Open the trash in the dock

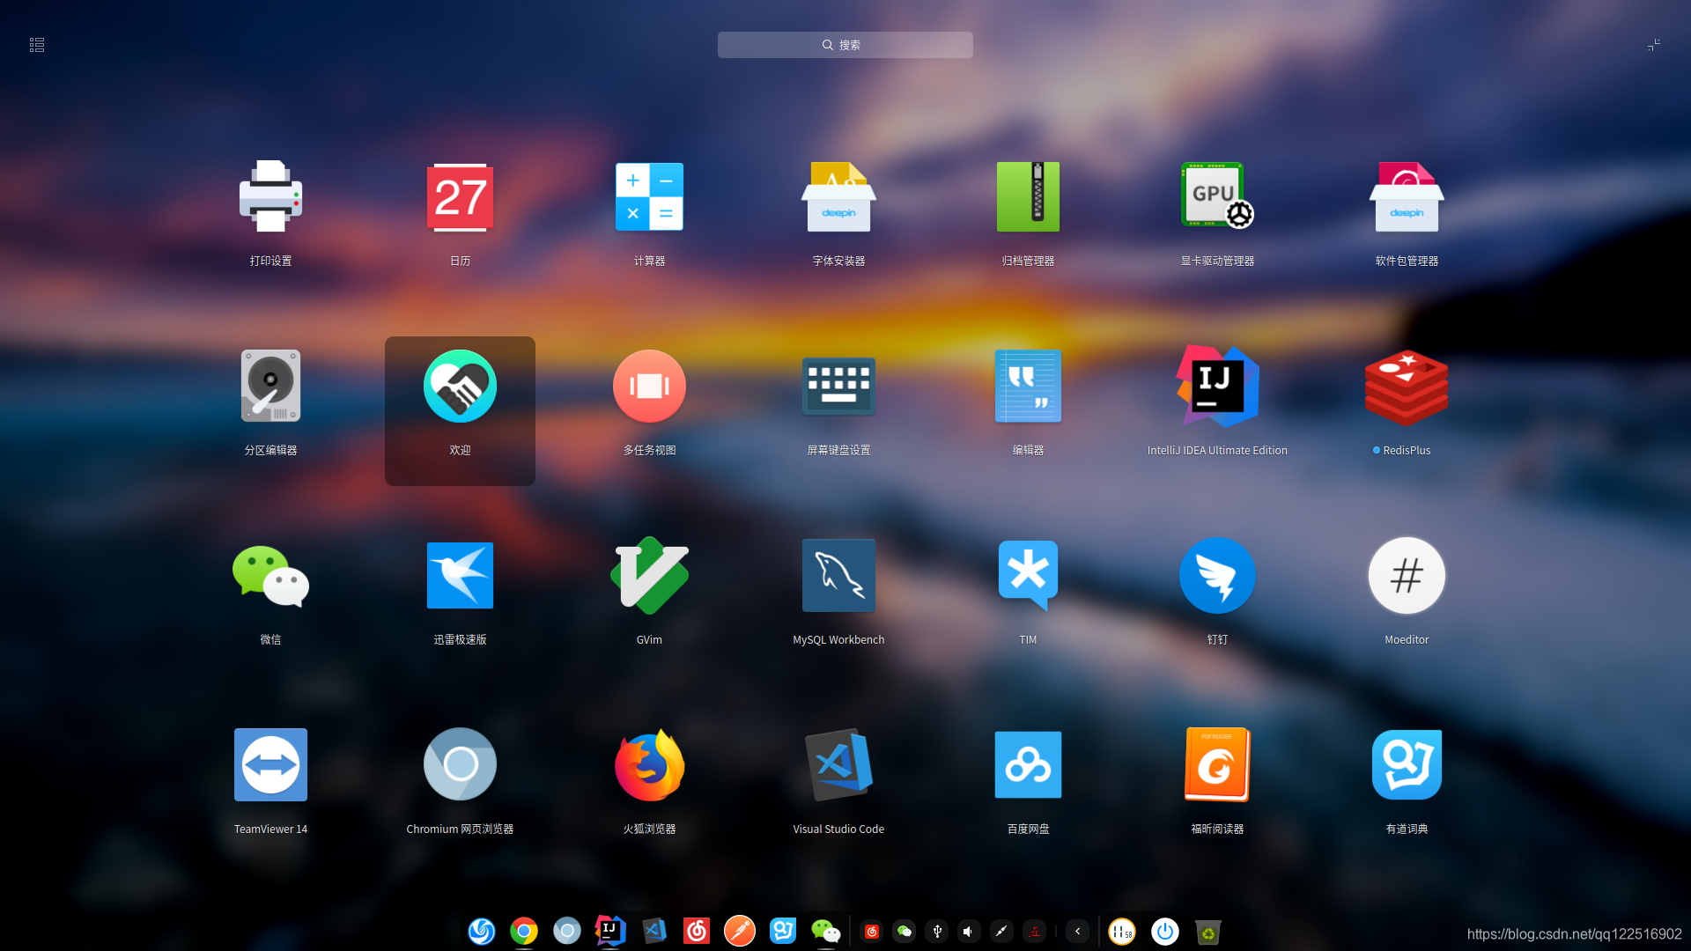click(1208, 931)
